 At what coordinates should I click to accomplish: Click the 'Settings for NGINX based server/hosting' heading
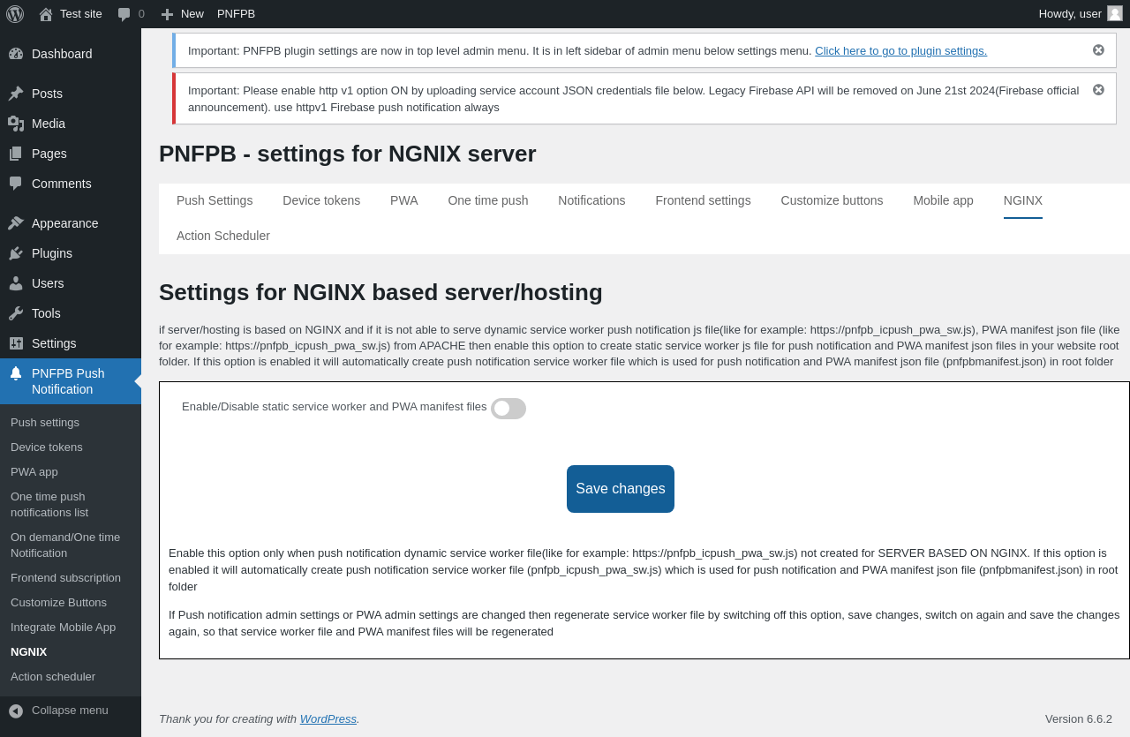(380, 292)
